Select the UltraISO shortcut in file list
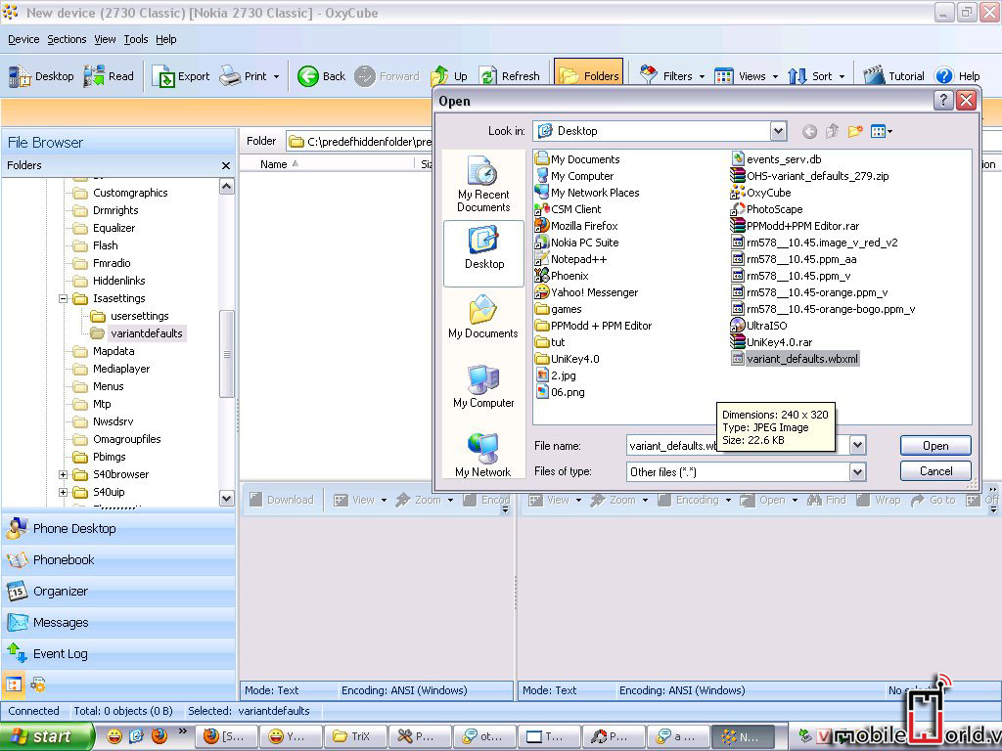The image size is (1002, 751). [766, 326]
